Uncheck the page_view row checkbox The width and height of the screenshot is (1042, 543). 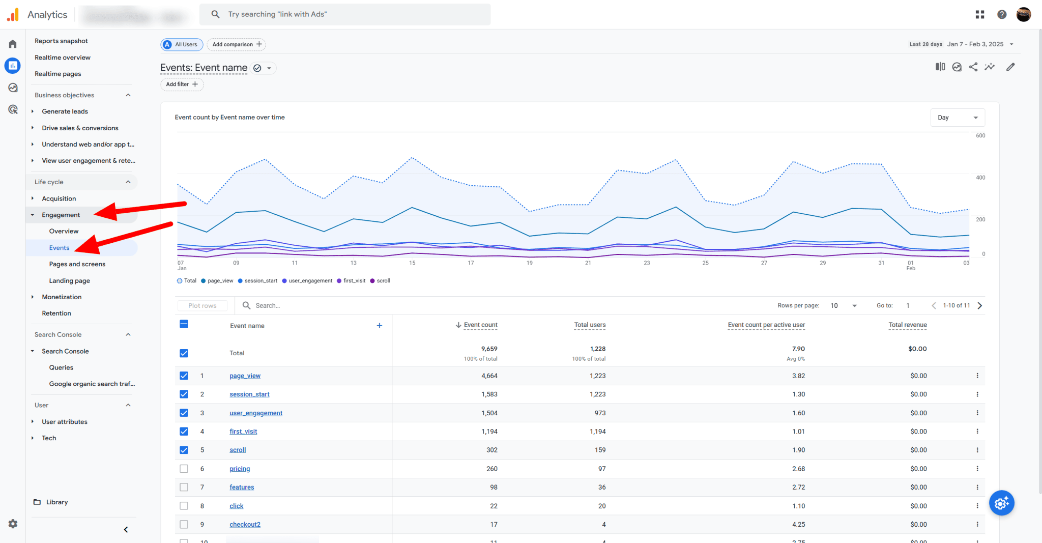[184, 376]
